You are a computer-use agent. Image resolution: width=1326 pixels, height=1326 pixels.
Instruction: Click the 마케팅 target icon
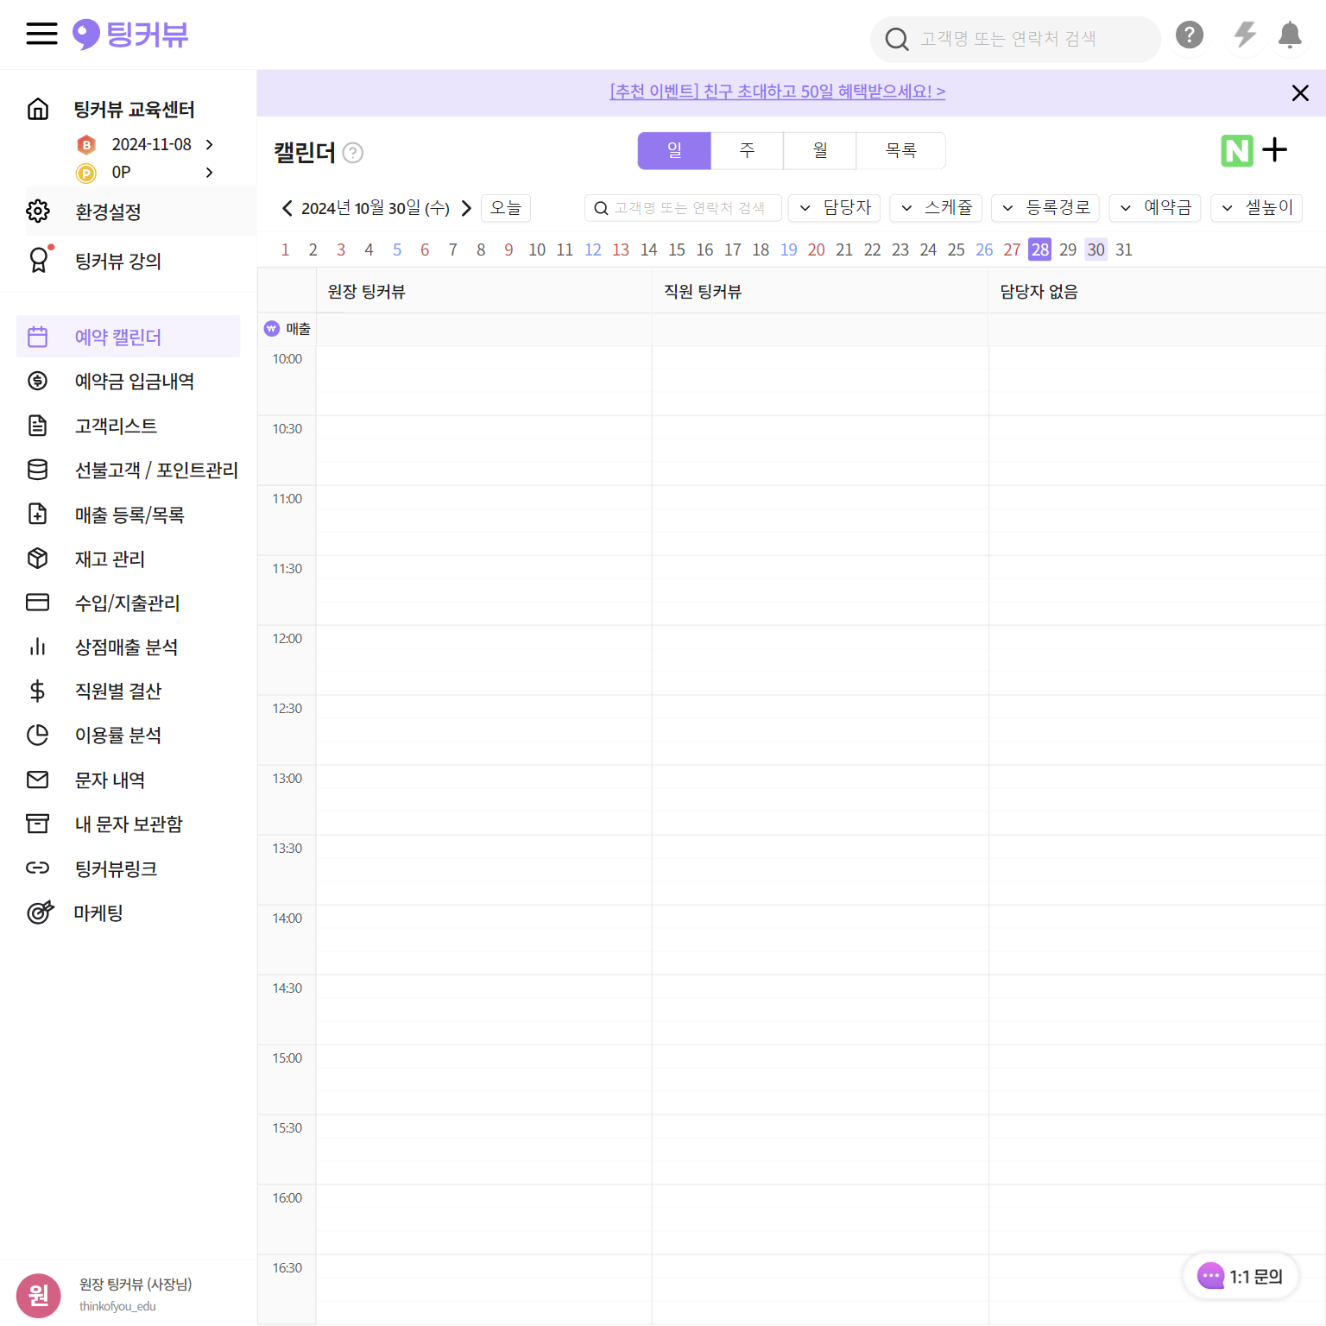[40, 912]
